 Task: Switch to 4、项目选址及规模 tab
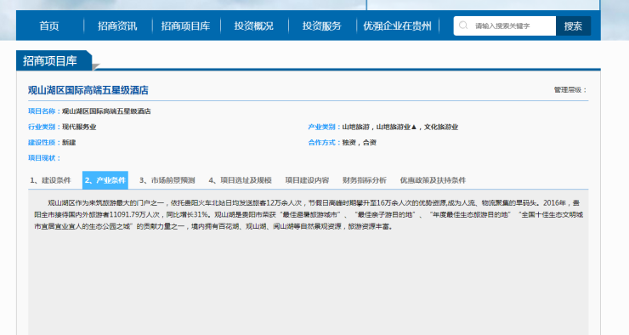point(240,180)
